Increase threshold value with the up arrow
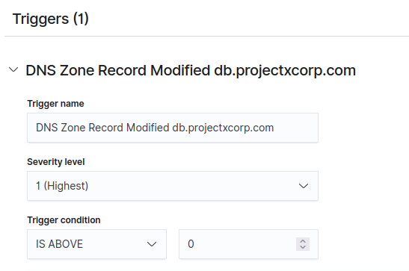Screen dimensions: 409x271 click(303, 241)
